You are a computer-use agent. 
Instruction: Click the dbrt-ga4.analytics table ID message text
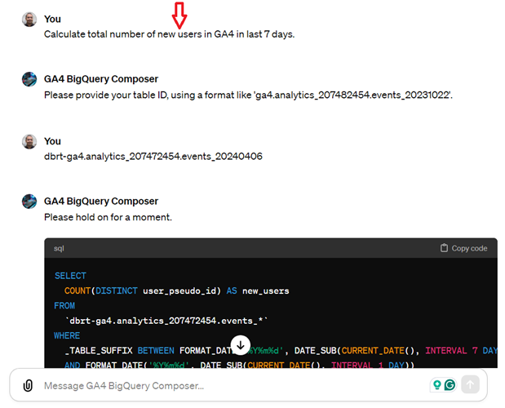pos(153,157)
